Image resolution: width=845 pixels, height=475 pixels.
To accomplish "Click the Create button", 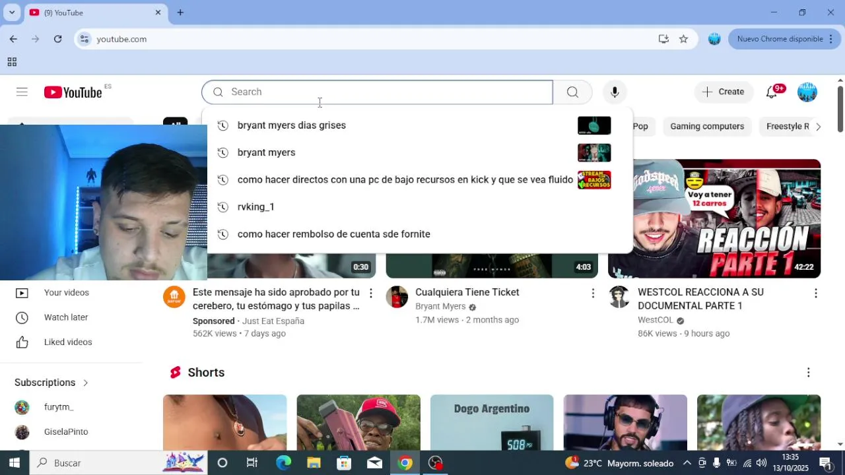I will click(x=724, y=92).
